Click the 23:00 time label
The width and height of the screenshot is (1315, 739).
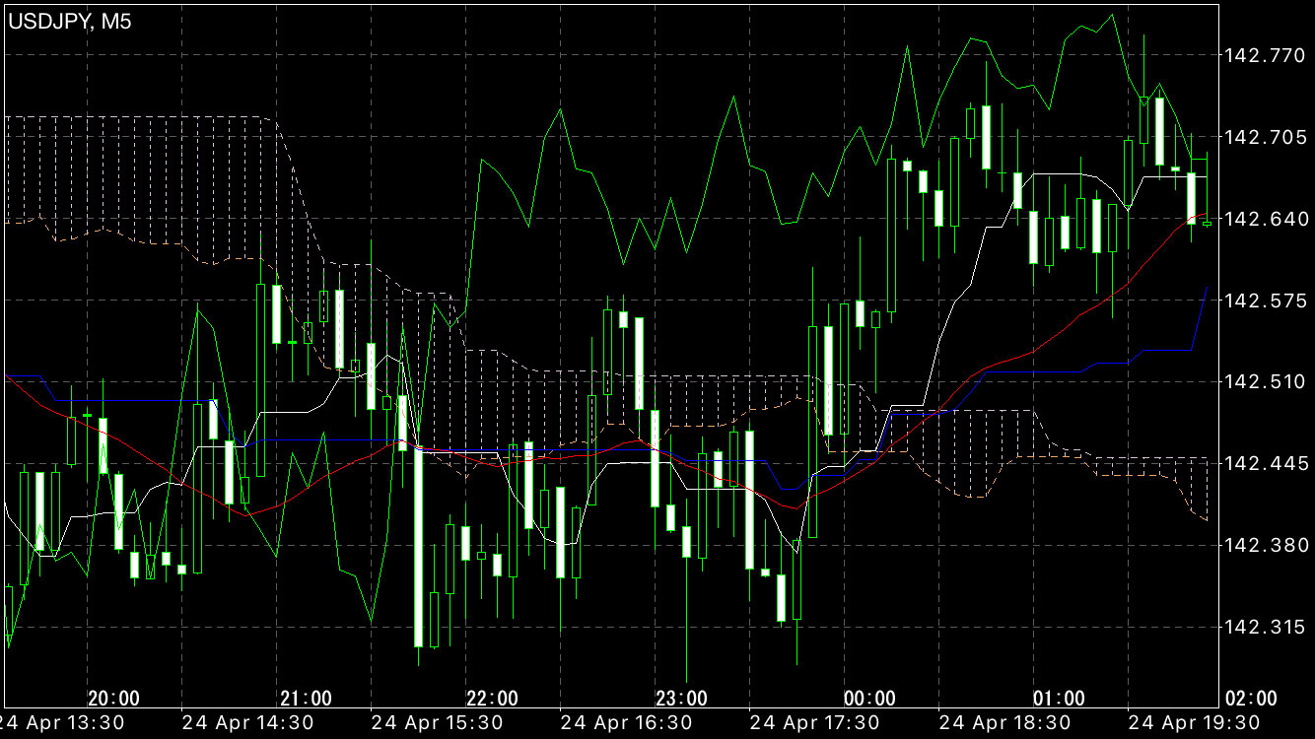(682, 699)
